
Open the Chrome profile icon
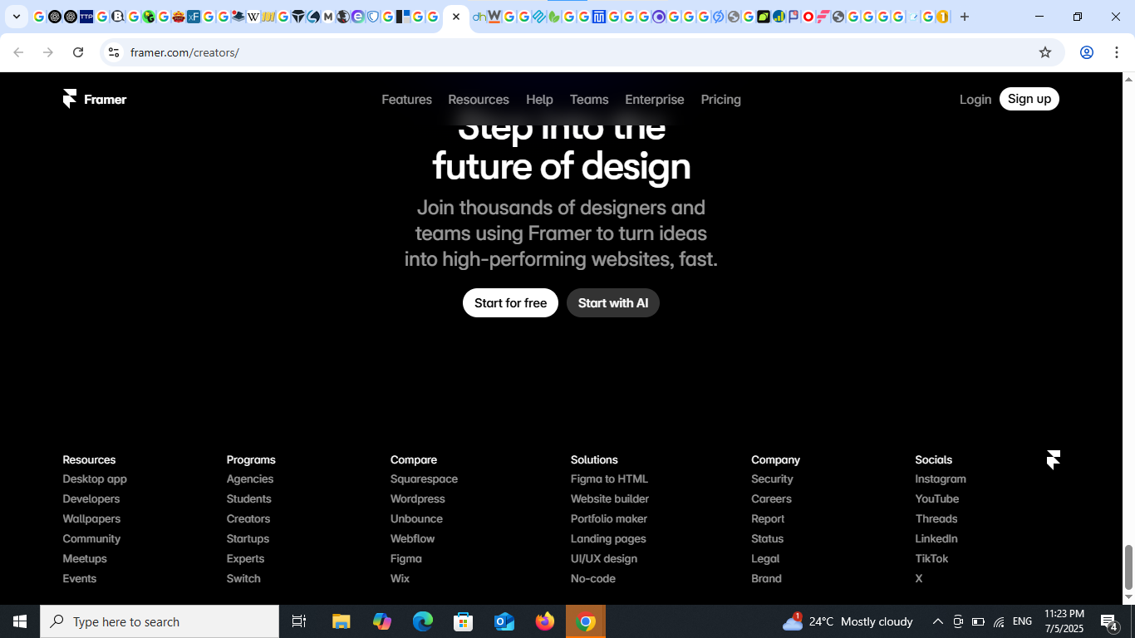pos(1086,52)
